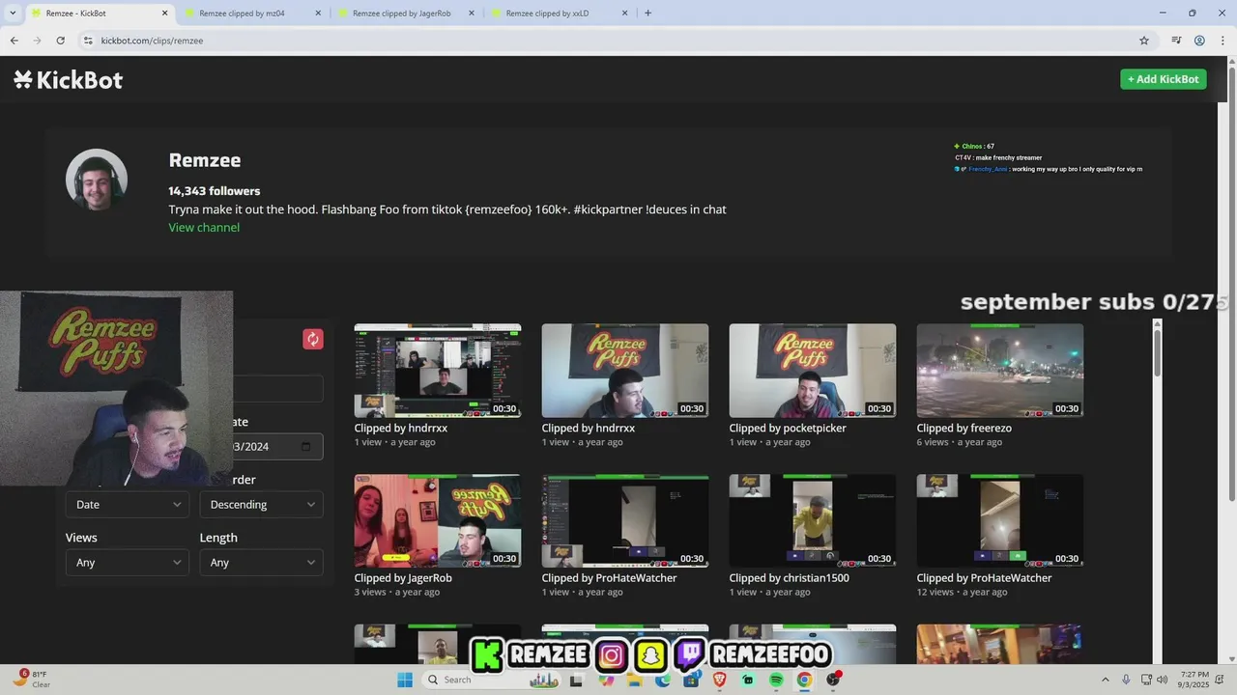Follow the 'View channel' link

click(x=204, y=228)
